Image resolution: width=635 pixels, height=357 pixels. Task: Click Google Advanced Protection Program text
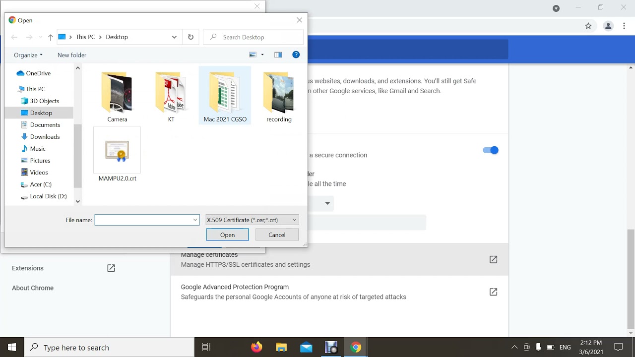tap(235, 287)
